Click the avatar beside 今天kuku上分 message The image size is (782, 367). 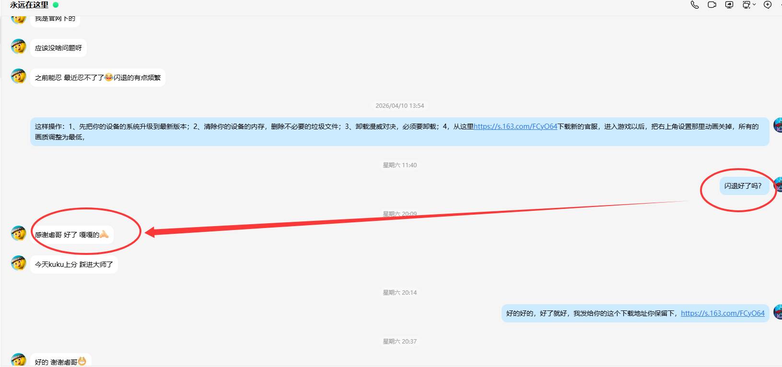click(19, 263)
